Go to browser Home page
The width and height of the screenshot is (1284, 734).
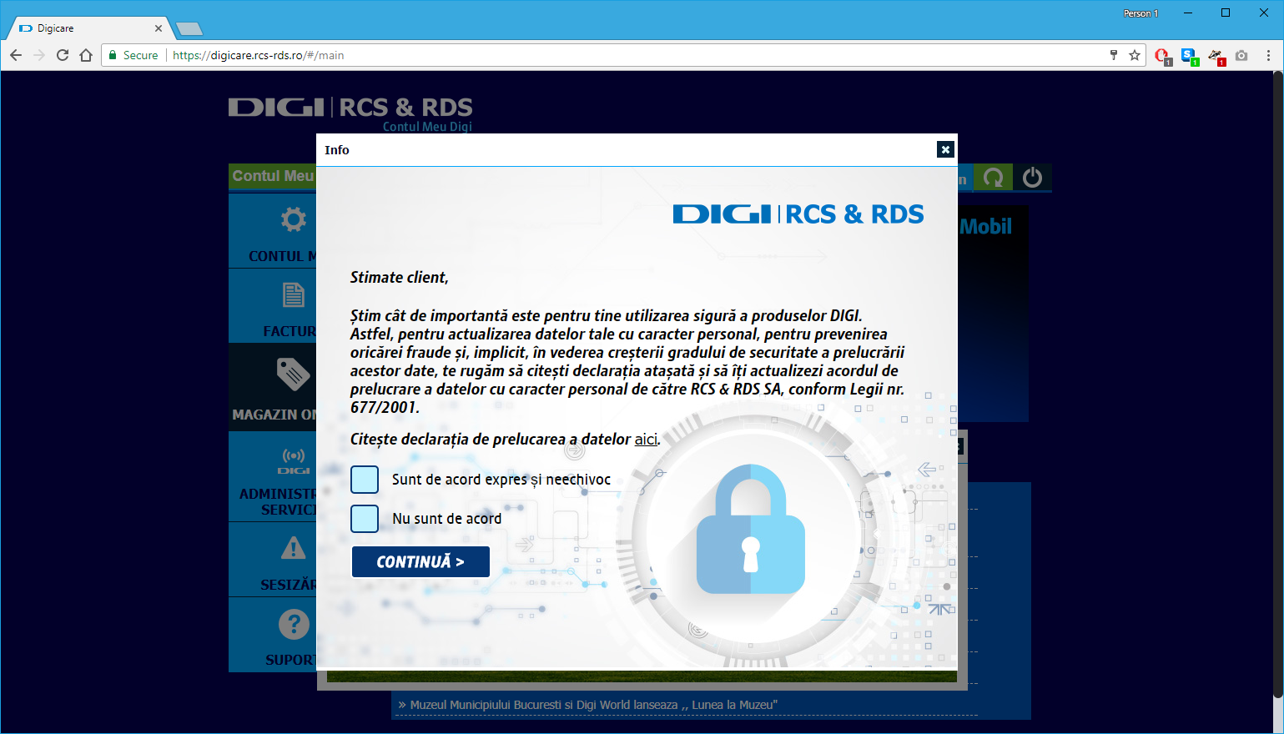pyautogui.click(x=86, y=55)
